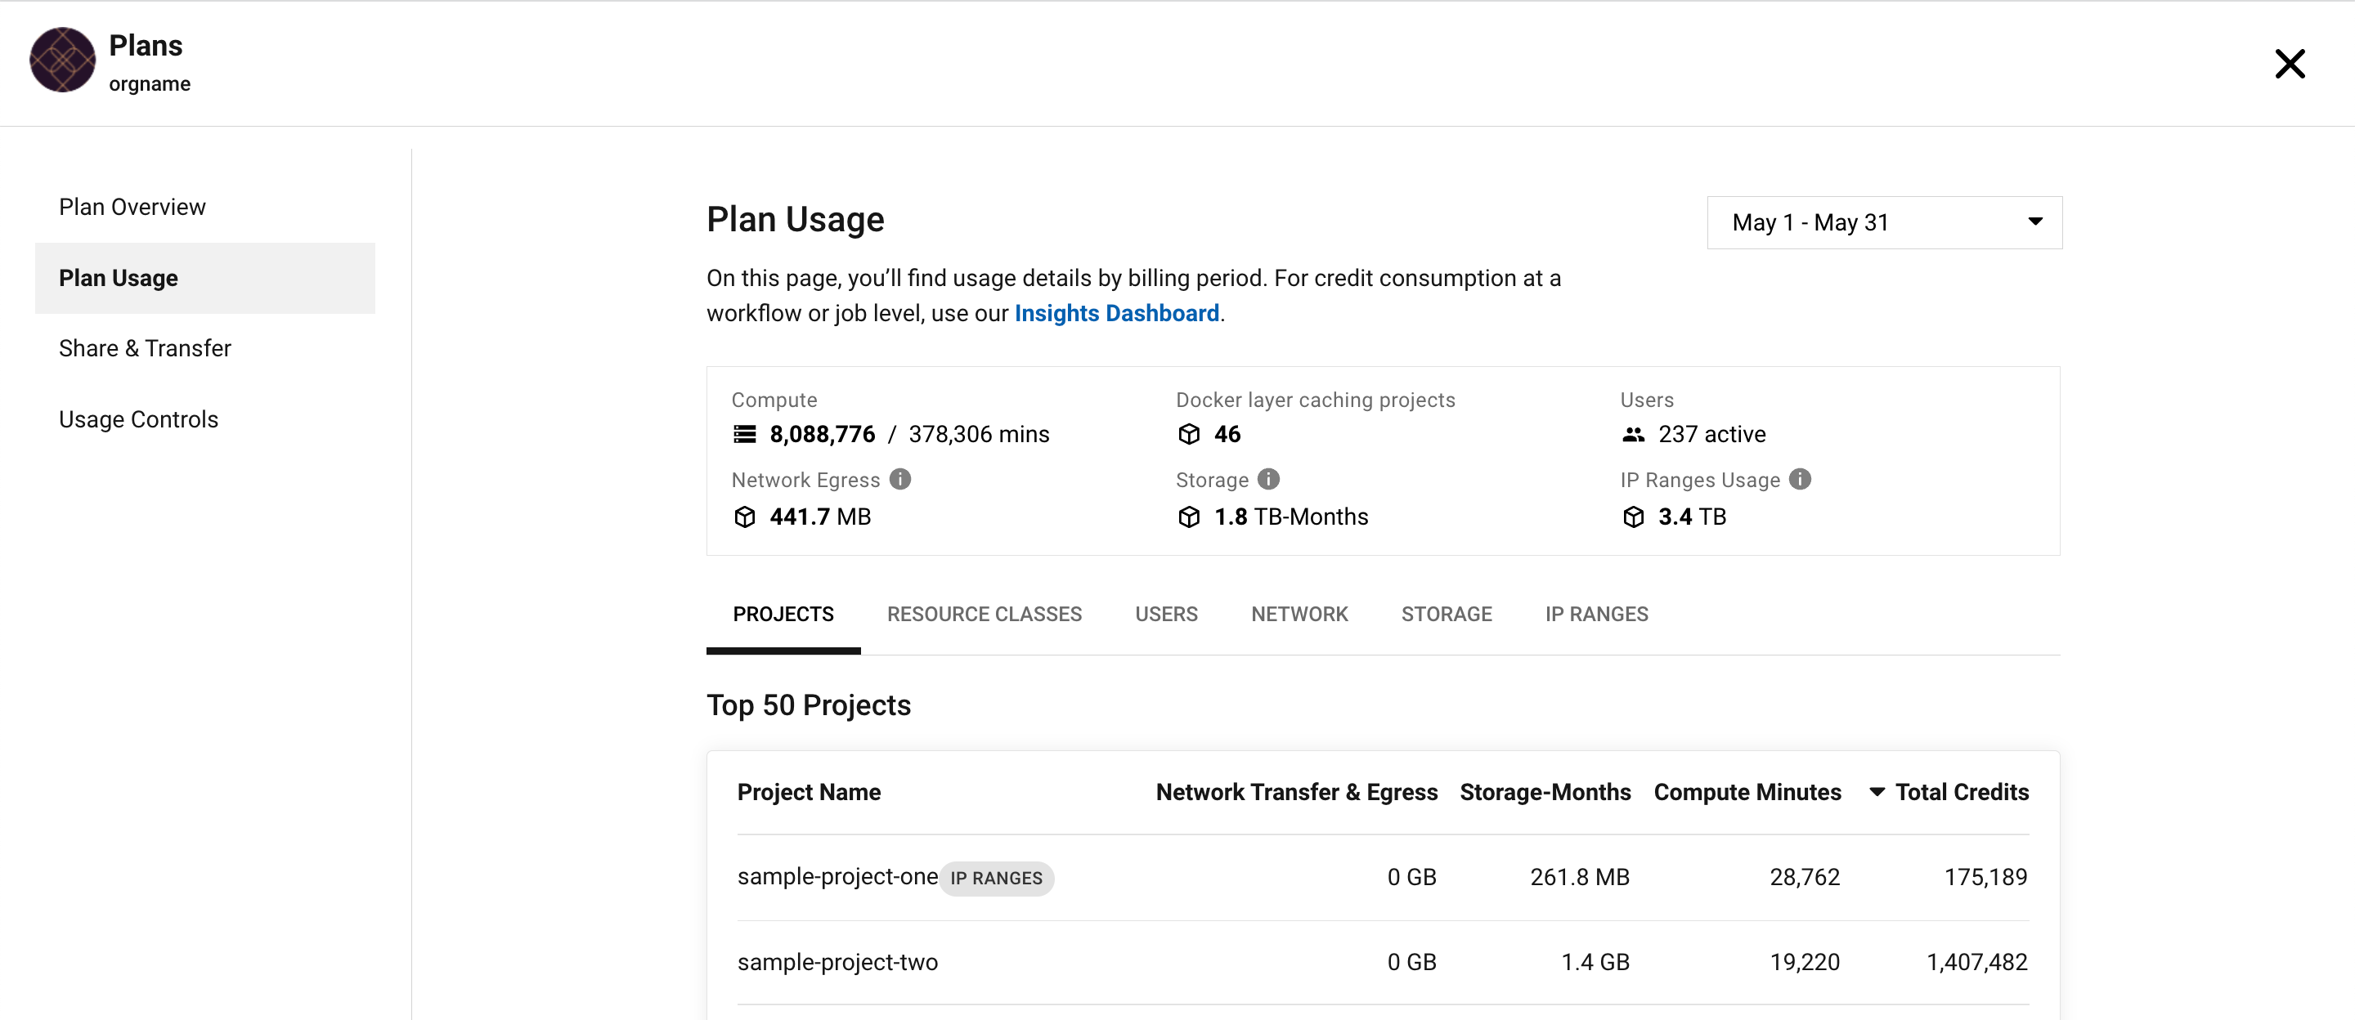Click the Top 50 Projects heading

click(x=808, y=705)
